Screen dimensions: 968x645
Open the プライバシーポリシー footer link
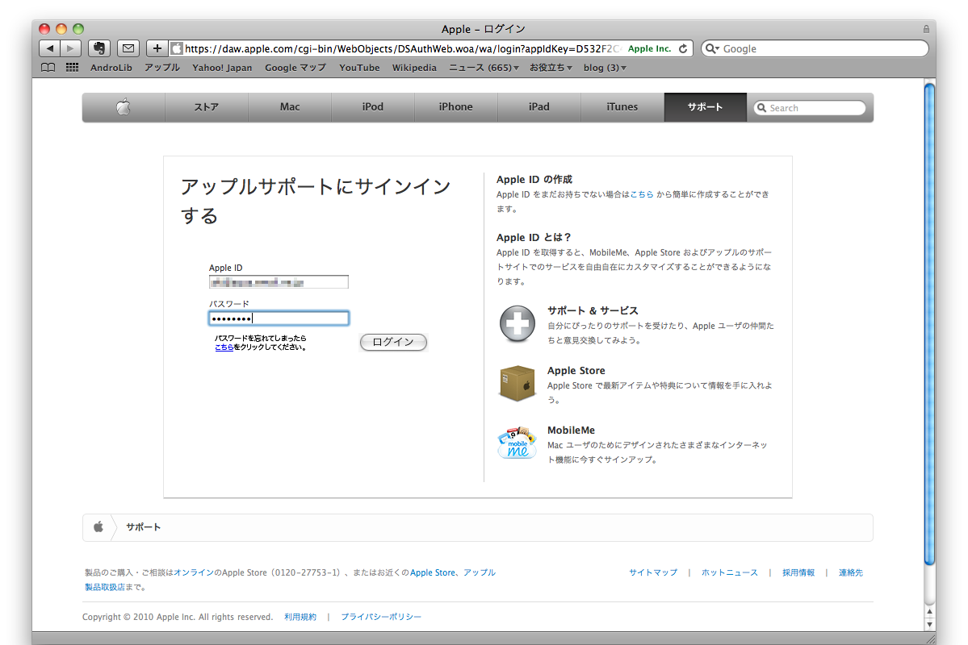[381, 617]
